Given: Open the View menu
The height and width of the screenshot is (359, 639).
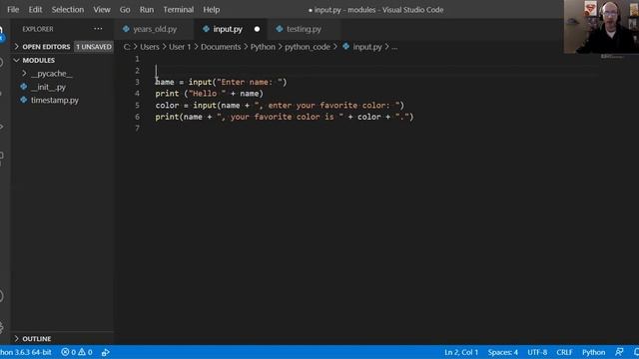Looking at the screenshot, I should point(102,9).
